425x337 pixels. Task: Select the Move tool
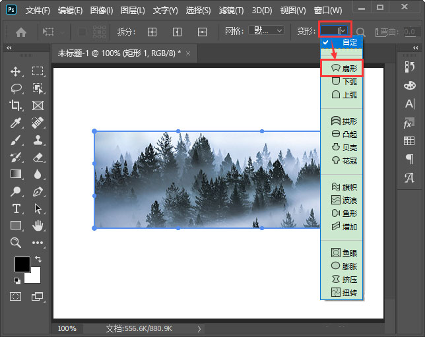tap(15, 71)
